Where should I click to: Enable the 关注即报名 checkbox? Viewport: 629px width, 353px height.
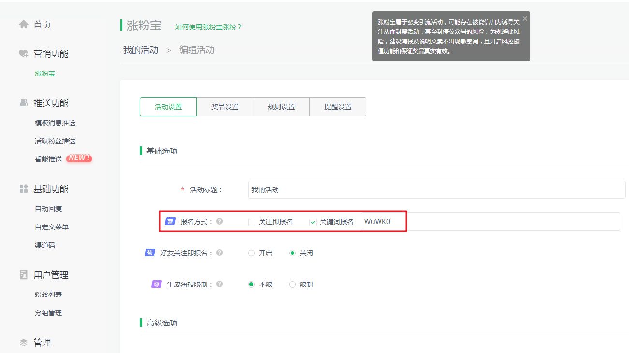pyautogui.click(x=251, y=222)
